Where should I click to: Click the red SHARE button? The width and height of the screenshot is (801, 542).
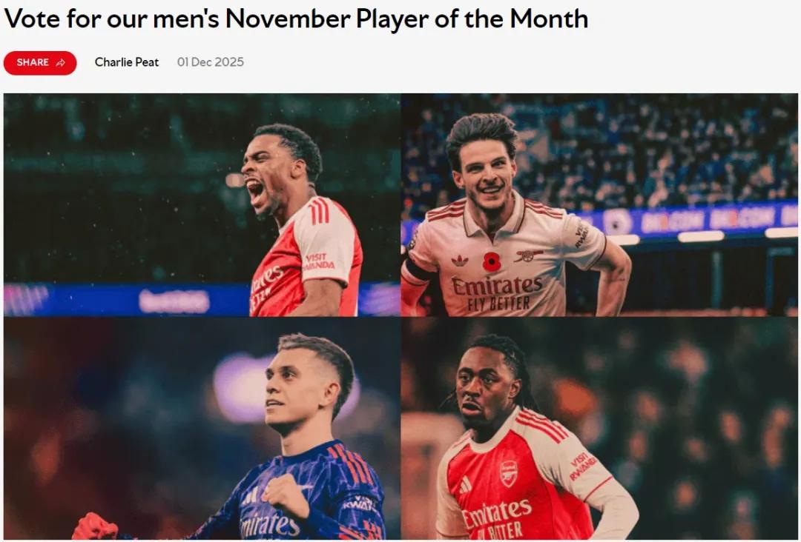40,63
